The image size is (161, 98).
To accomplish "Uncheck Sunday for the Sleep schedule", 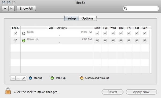I will click(x=145, y=33).
